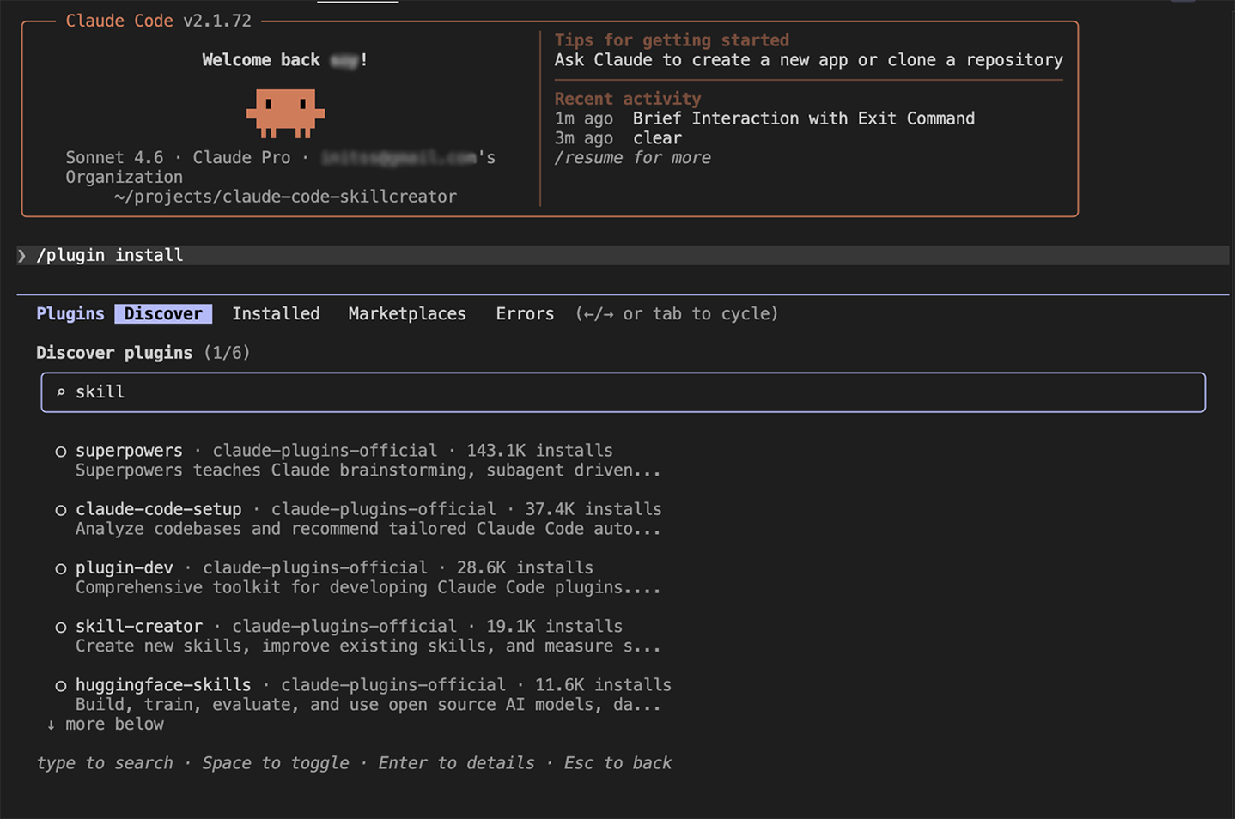Select recent activity 'Brief Interaction with Exit Command'
The image size is (1235, 819).
pyautogui.click(x=803, y=118)
